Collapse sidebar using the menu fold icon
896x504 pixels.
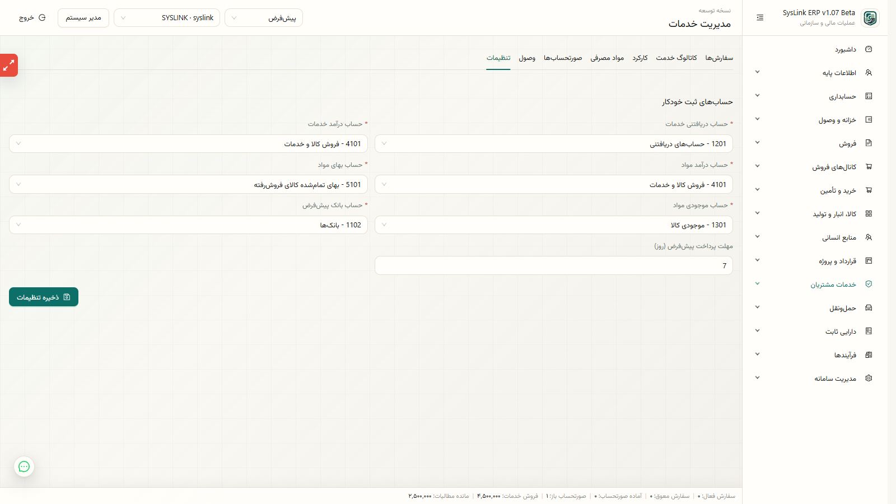[x=760, y=18]
